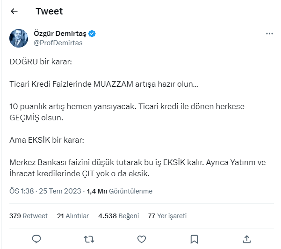Open the 21 Alıntılar quotes list
This screenshot has width=281, height=249.
coord(73,216)
